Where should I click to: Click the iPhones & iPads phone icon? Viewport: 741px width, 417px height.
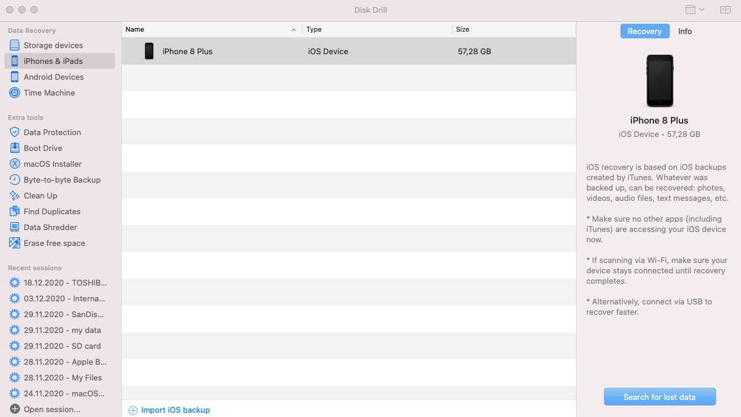[x=15, y=61]
